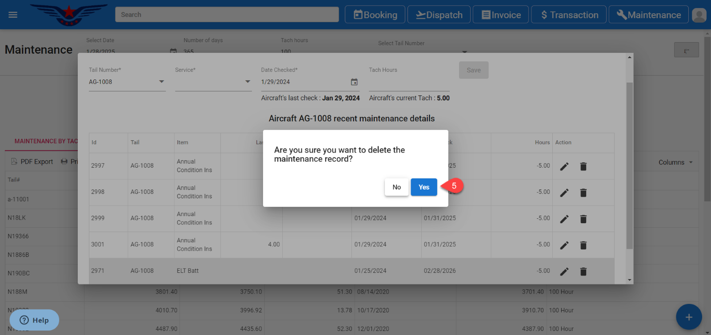711x335 pixels.
Task: Open the Booking menu
Action: coord(375,15)
